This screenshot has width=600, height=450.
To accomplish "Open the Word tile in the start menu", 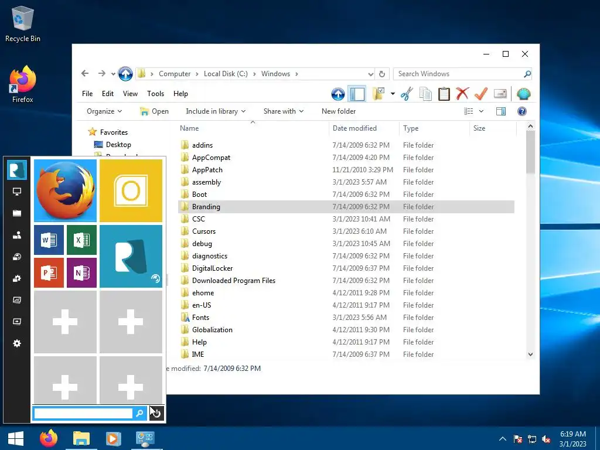I will pos(49,240).
